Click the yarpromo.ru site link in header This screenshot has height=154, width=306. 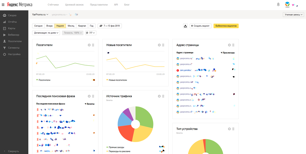click(x=58, y=15)
